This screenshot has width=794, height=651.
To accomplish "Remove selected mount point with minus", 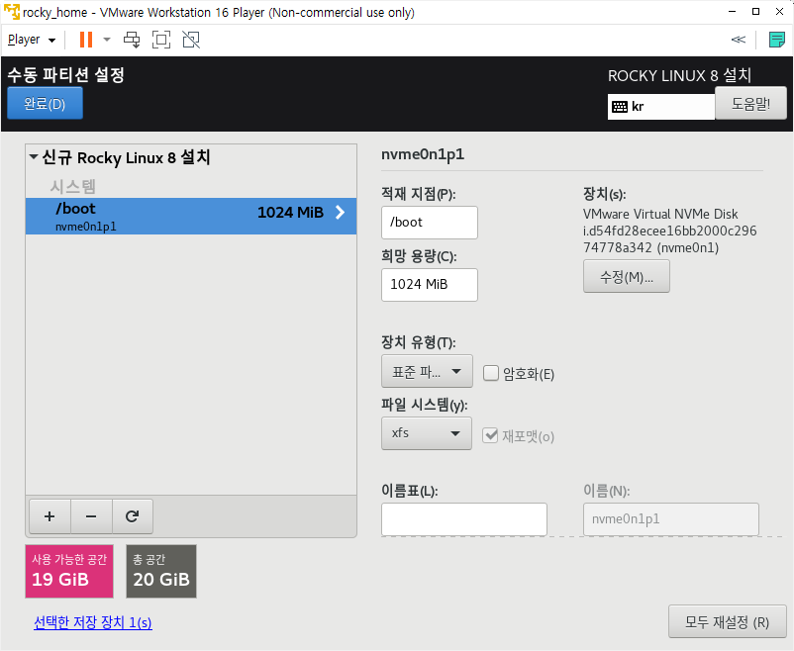I will click(91, 516).
